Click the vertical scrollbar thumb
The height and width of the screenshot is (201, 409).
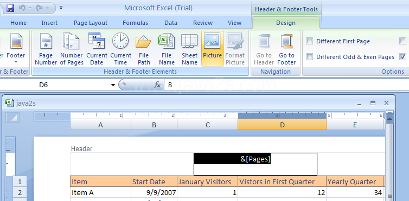coord(389,162)
